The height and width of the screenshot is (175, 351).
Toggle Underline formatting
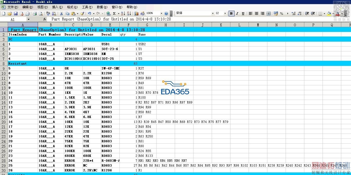[243, 13]
